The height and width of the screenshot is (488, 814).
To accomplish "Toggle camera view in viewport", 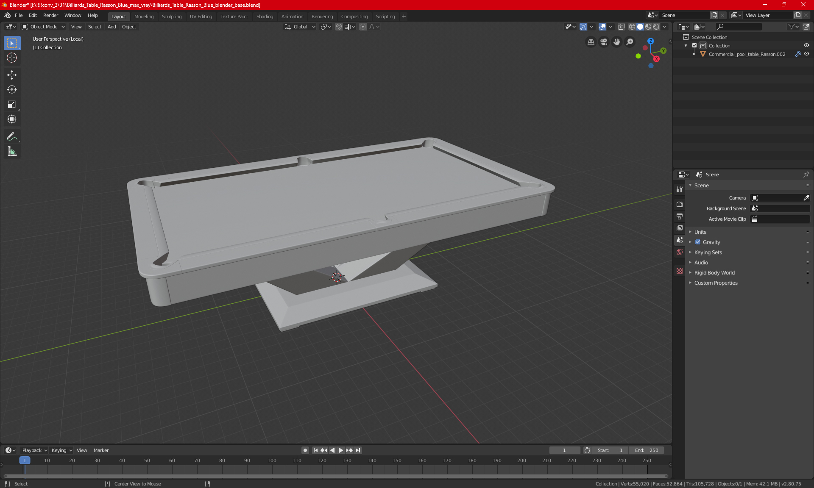I will [x=604, y=42].
